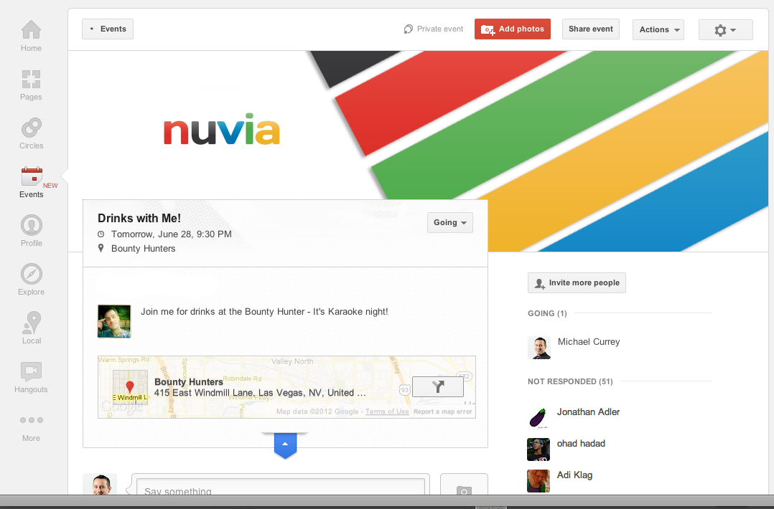
Task: Click the Say something comment field
Action: click(280, 486)
